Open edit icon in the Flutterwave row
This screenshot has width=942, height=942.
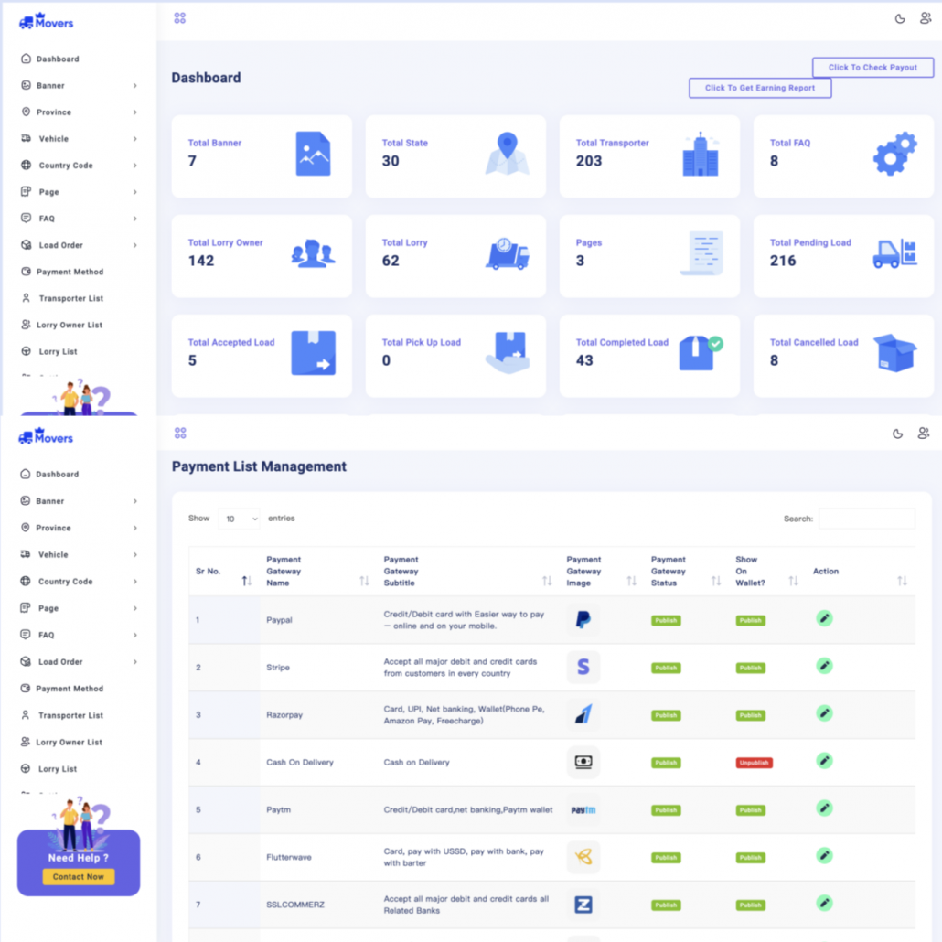[x=824, y=856]
